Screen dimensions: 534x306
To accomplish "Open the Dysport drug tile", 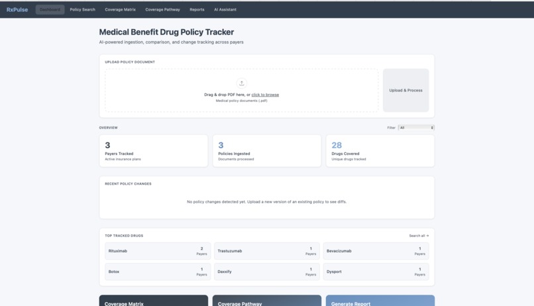I will [x=376, y=272].
